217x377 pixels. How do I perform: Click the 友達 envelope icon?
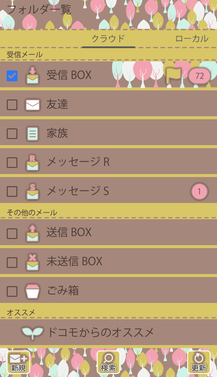click(33, 105)
